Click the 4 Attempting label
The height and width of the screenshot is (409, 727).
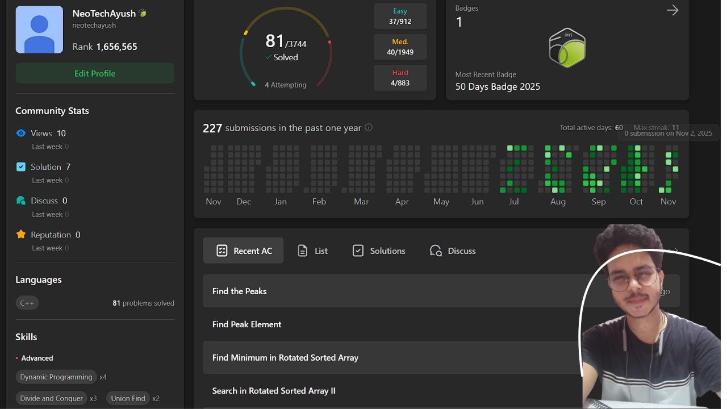[x=286, y=85]
